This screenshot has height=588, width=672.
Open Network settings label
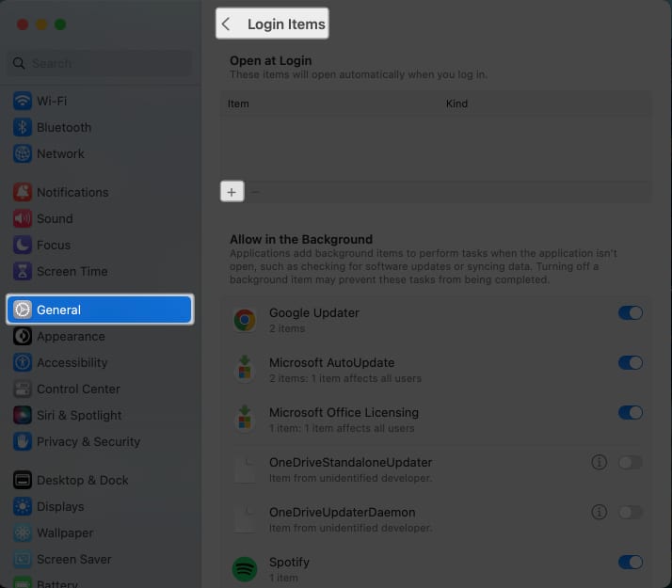point(60,153)
